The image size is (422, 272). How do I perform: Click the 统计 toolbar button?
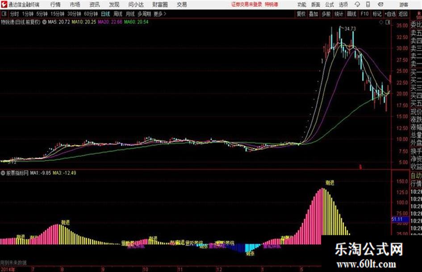point(338,14)
